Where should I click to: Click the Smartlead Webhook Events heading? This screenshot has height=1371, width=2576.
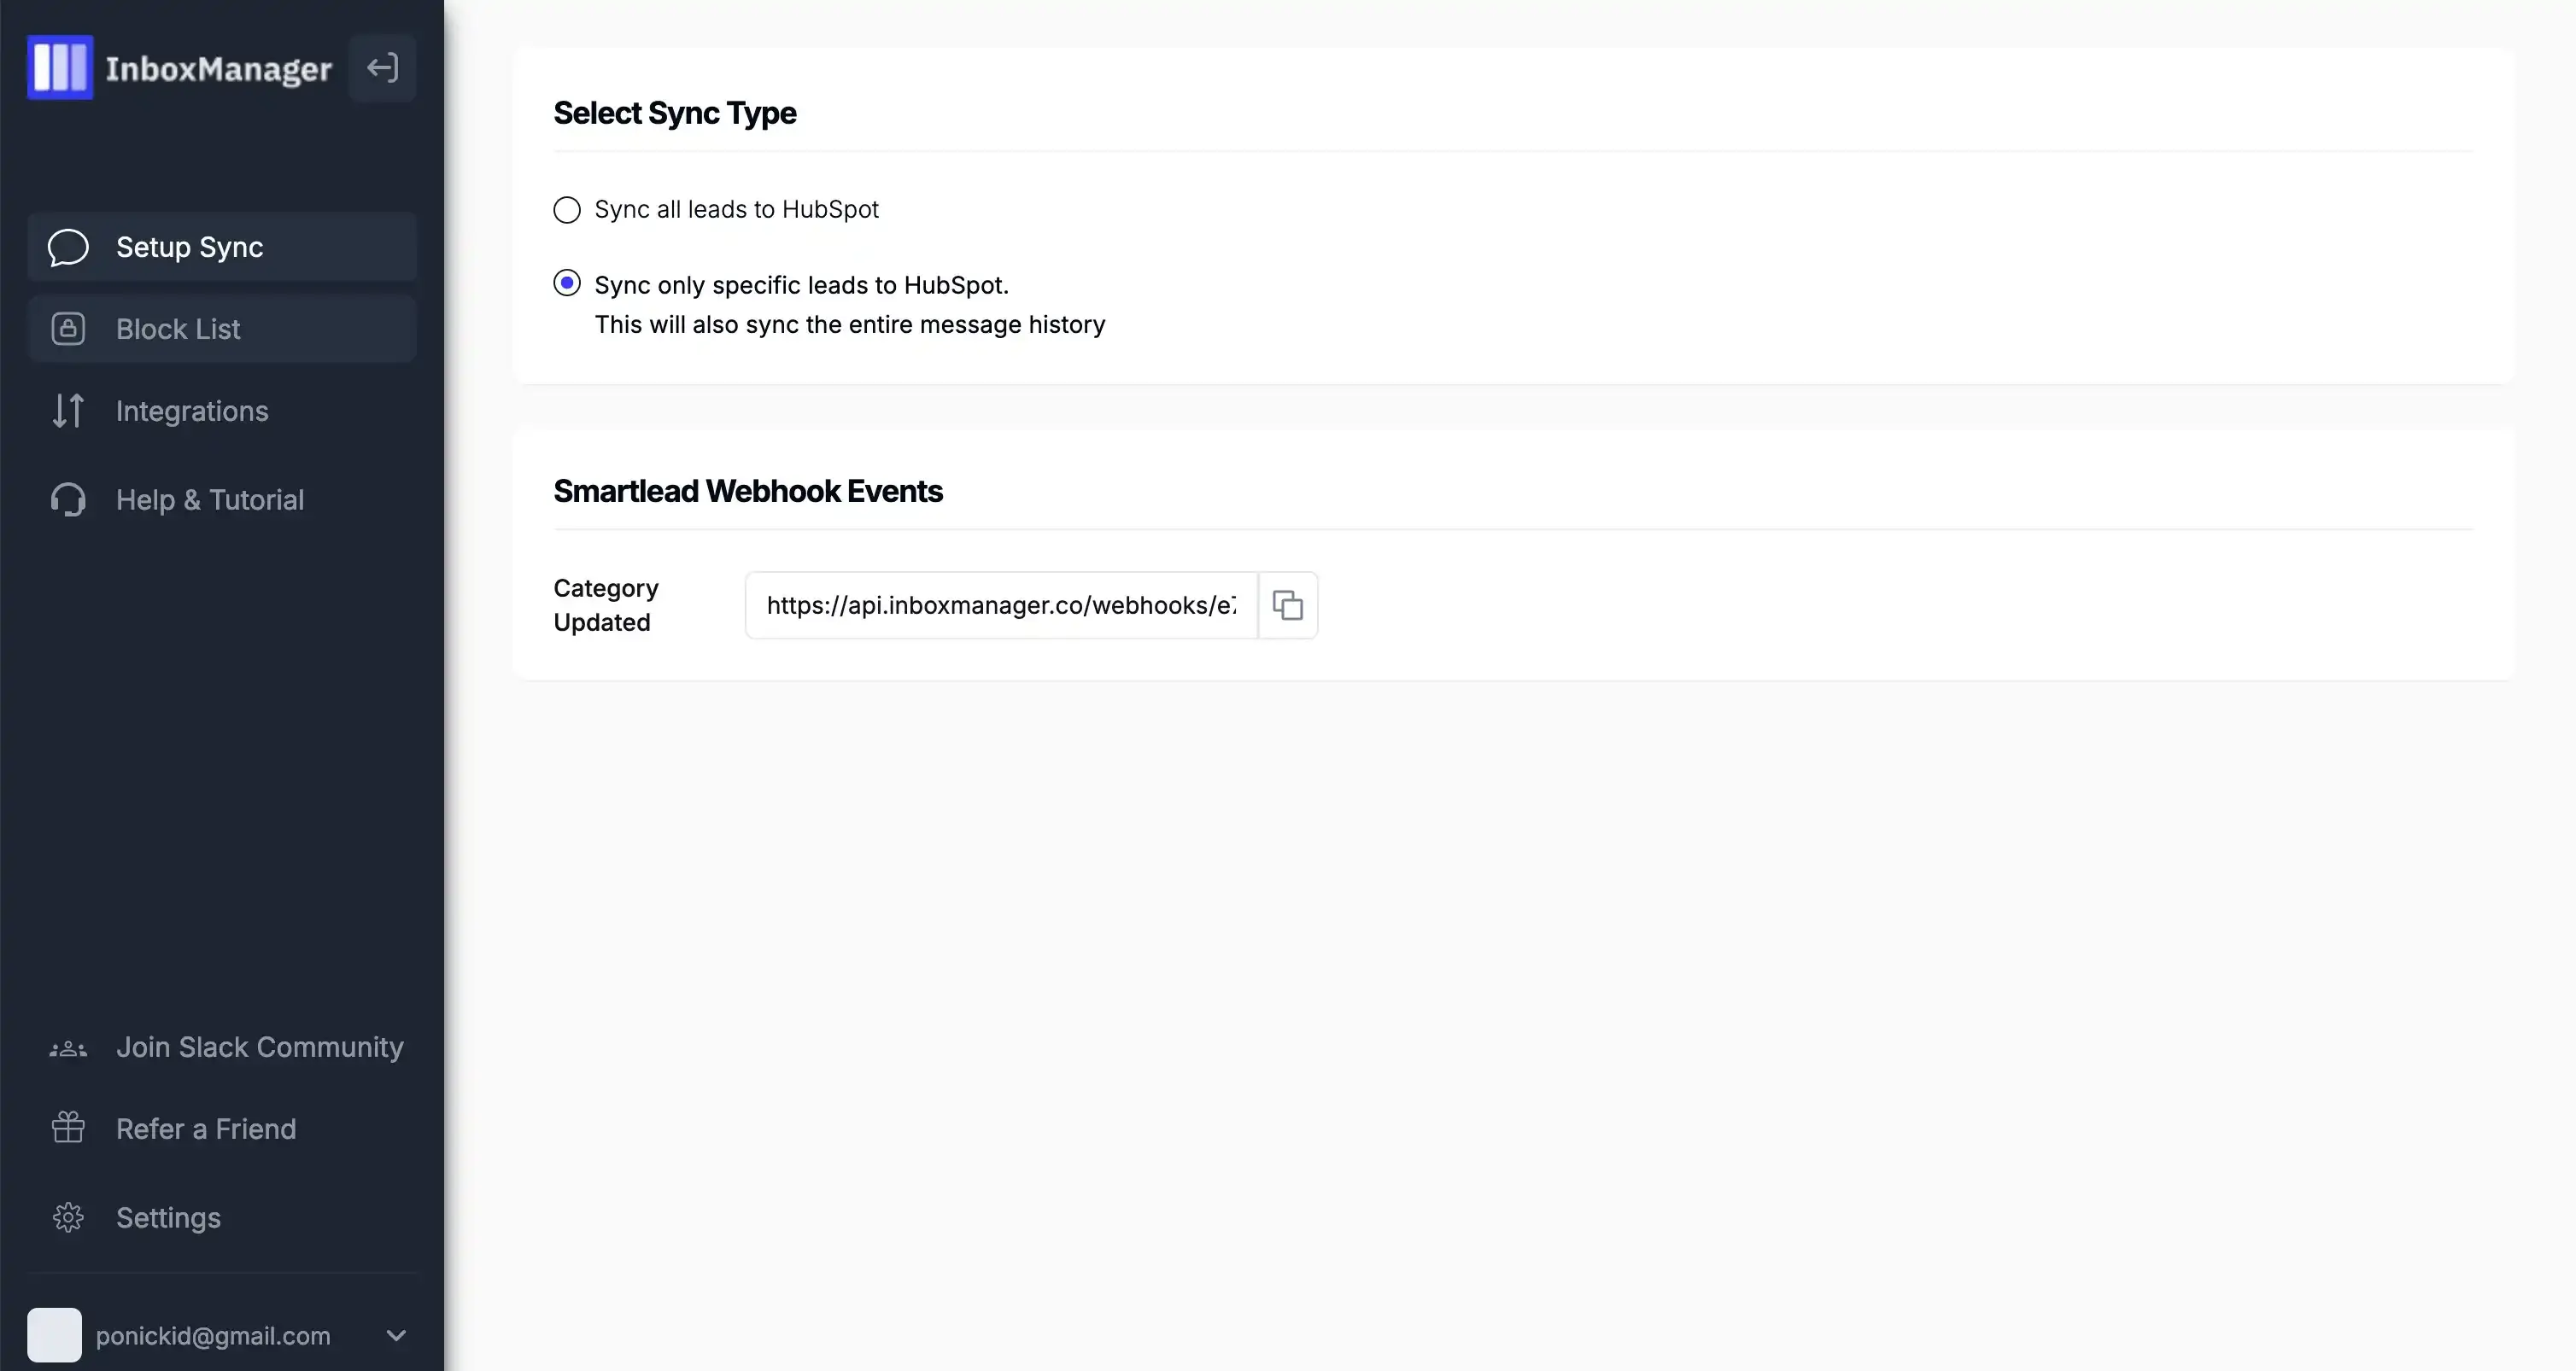[748, 491]
